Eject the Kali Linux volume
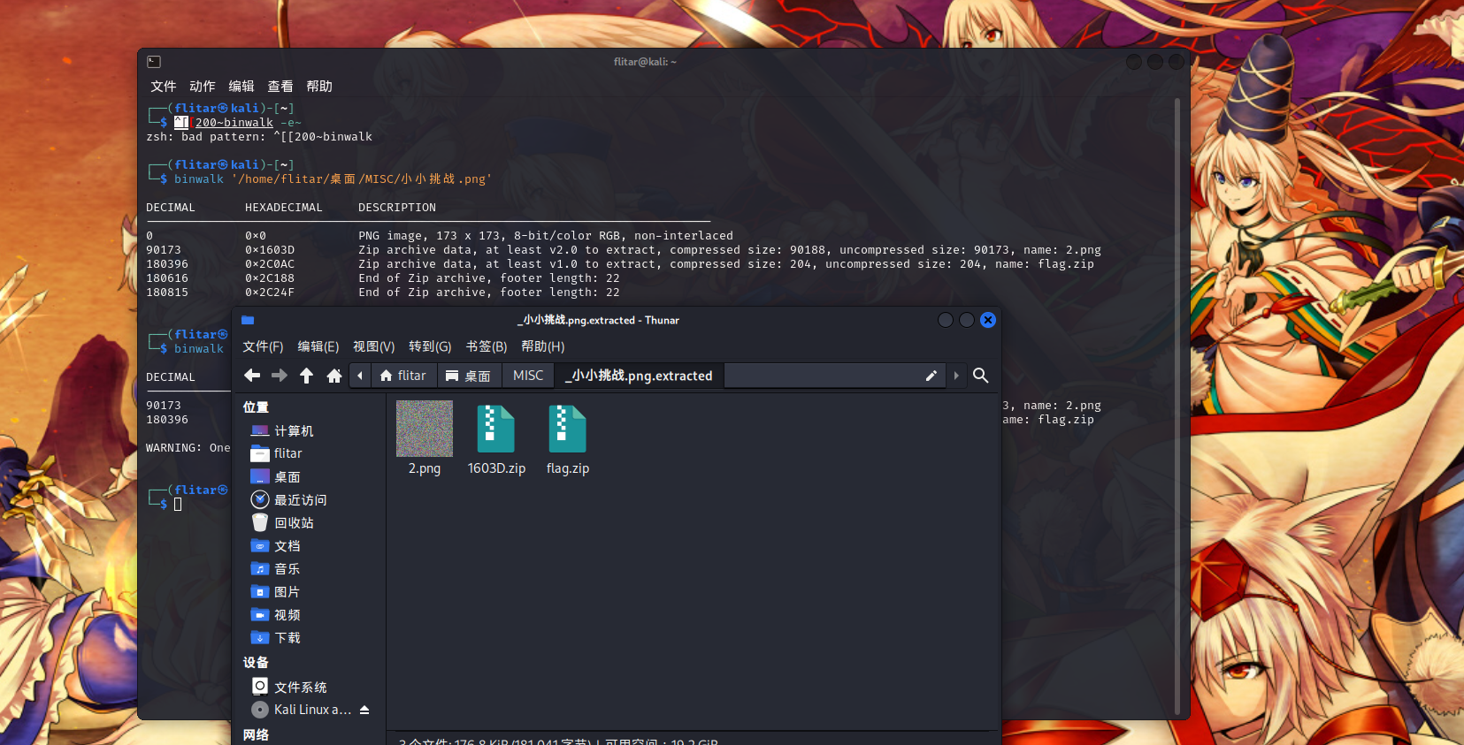 pos(364,710)
